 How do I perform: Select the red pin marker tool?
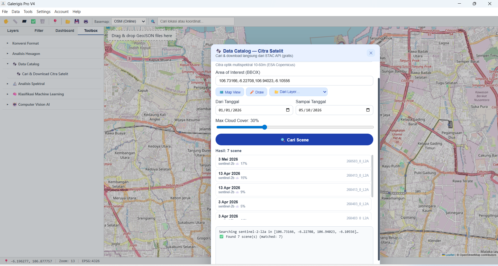tap(55, 21)
